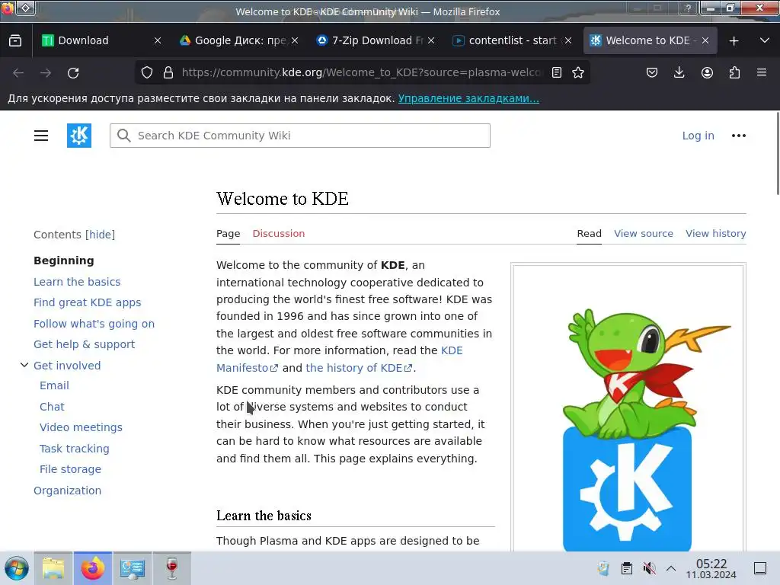Open the Firefox View tab list icon
The image size is (780, 585).
[x=15, y=41]
